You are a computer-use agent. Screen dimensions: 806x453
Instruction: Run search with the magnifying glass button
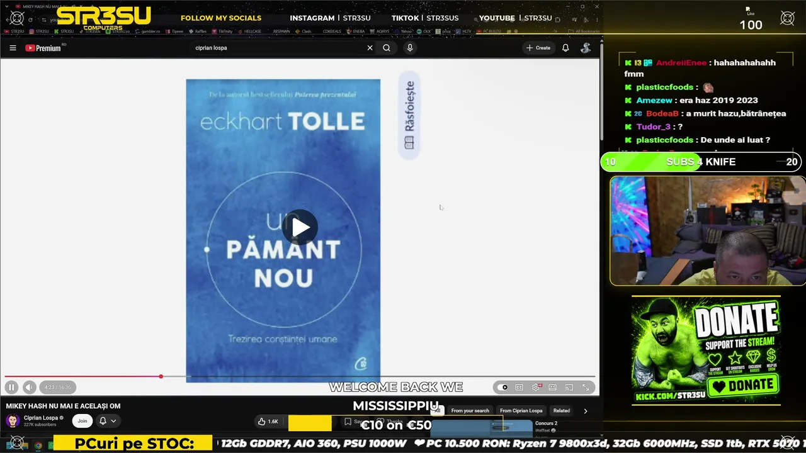(x=387, y=48)
